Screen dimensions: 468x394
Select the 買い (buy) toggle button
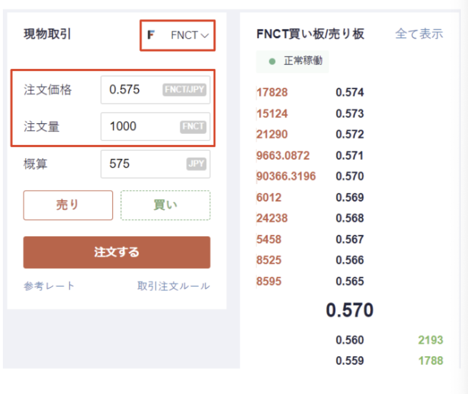click(165, 205)
